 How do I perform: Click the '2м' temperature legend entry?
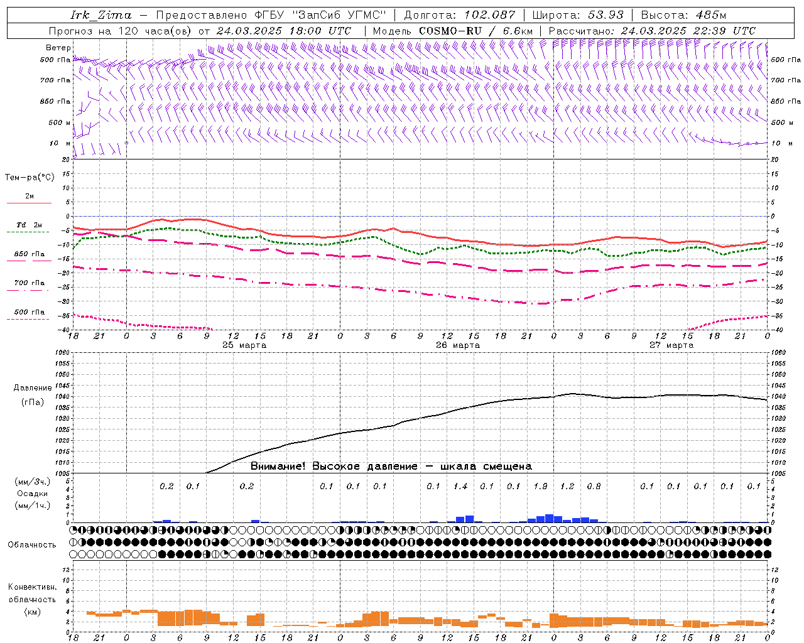coord(30,197)
